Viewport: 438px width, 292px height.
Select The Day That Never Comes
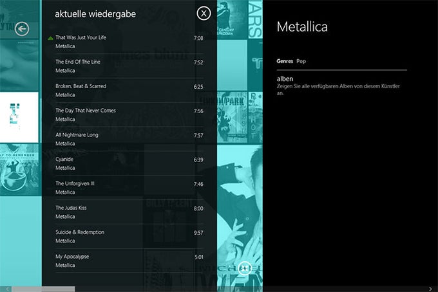coord(129,114)
